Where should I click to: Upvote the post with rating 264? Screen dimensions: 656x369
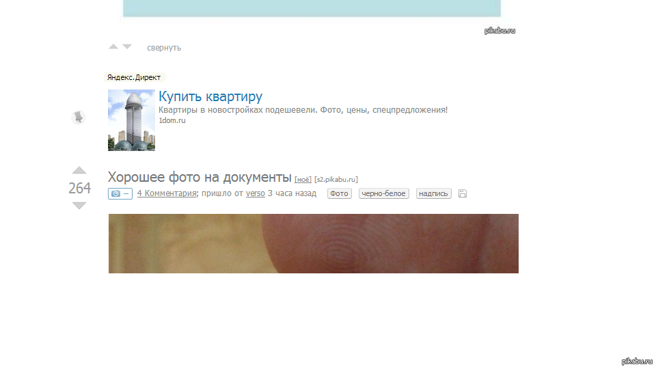click(x=79, y=170)
